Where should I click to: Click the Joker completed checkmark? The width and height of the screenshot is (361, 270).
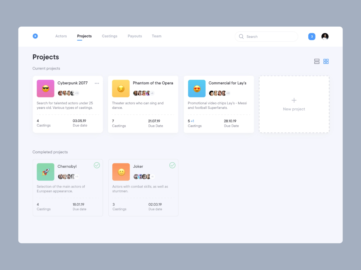(172, 165)
